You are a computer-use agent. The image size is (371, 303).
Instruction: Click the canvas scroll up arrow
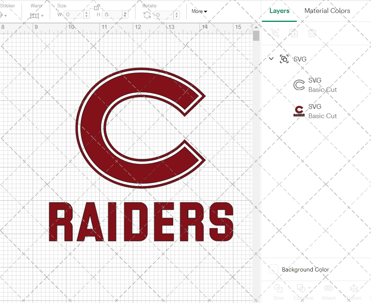[x=256, y=27]
